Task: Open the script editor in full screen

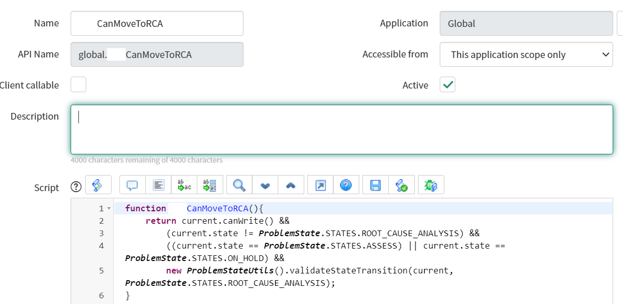Action: (x=321, y=184)
